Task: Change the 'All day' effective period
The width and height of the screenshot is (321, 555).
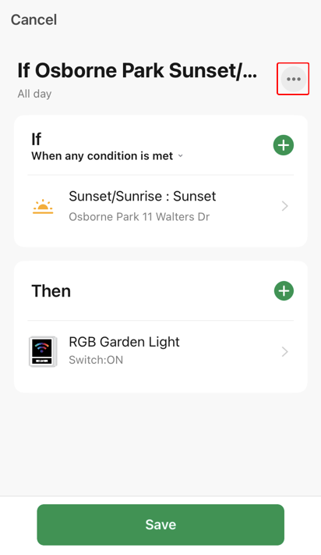Action: point(34,94)
